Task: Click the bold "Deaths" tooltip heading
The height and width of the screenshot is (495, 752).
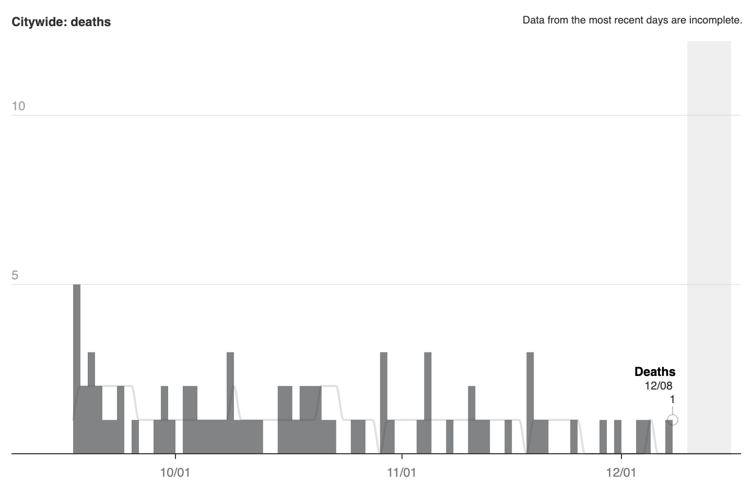Action: 654,372
